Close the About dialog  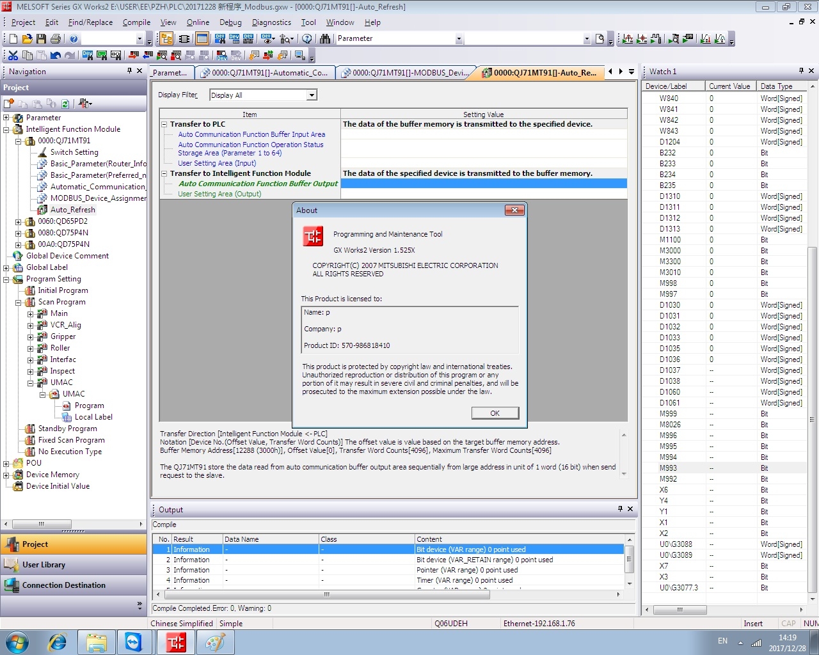click(x=514, y=210)
